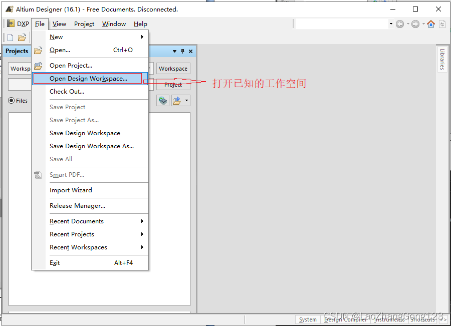Open the View menu

59,24
